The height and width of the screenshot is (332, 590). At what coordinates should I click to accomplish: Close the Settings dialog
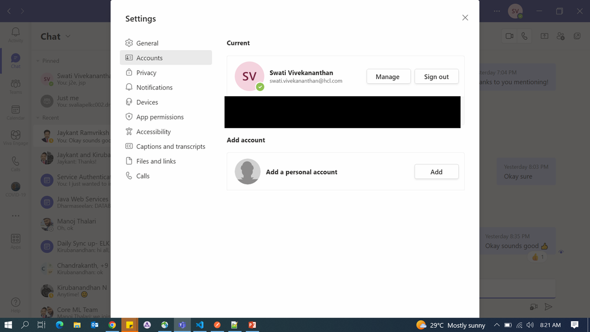pyautogui.click(x=465, y=18)
